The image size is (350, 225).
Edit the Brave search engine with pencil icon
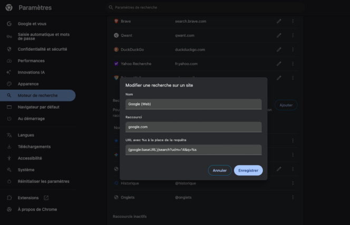click(x=279, y=21)
